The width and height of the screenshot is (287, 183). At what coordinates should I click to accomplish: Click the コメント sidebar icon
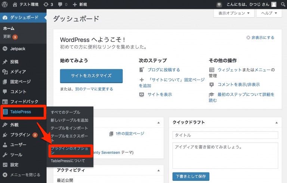coord(5,91)
